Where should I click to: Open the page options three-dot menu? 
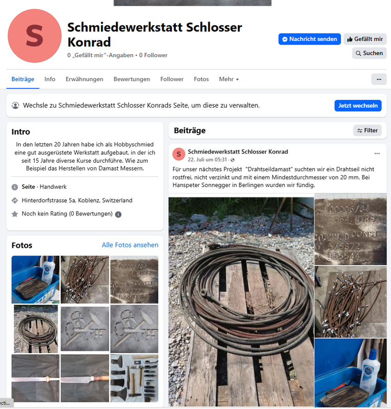click(379, 79)
